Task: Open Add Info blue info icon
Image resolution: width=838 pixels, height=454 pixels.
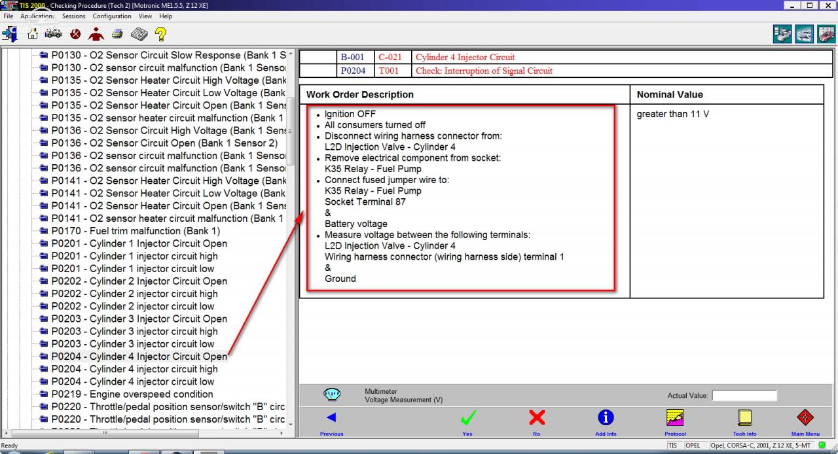Action: coord(606,421)
